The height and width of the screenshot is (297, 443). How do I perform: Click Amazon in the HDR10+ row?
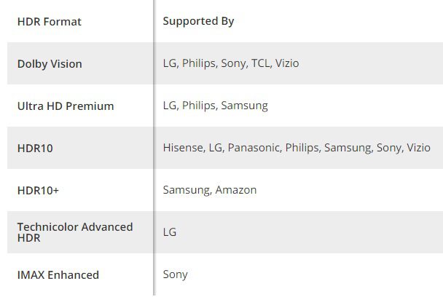[x=236, y=190]
